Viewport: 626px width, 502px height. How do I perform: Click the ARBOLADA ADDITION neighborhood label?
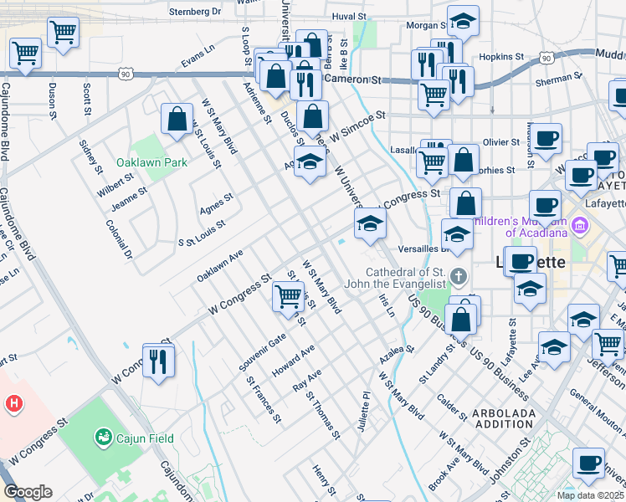(504, 418)
